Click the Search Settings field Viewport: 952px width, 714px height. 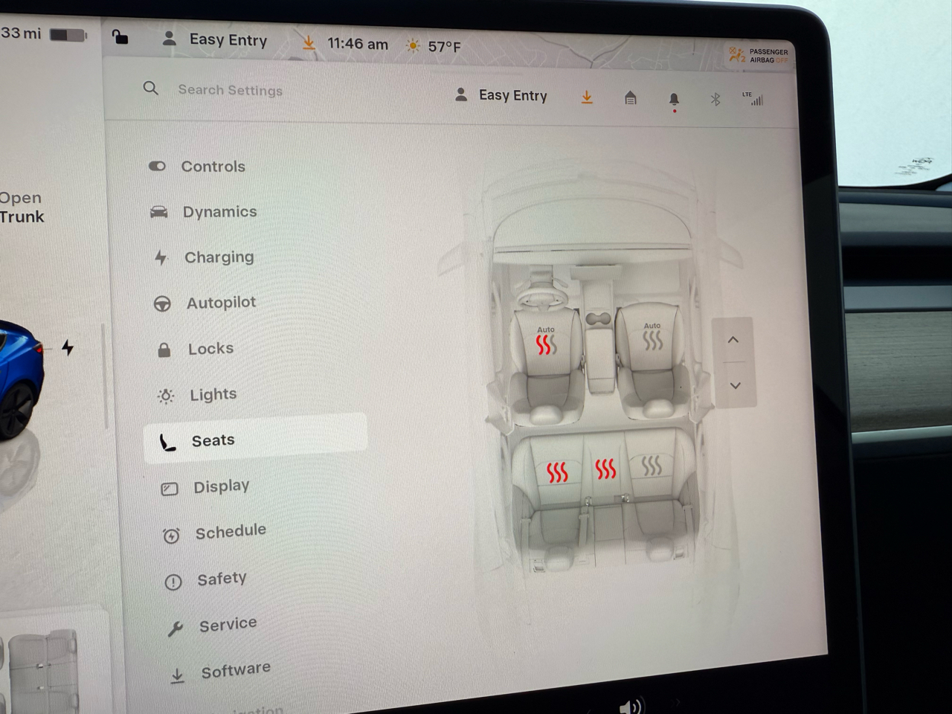[230, 90]
